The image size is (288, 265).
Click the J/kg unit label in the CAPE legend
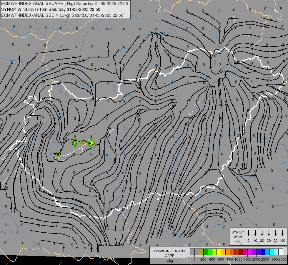169,261
